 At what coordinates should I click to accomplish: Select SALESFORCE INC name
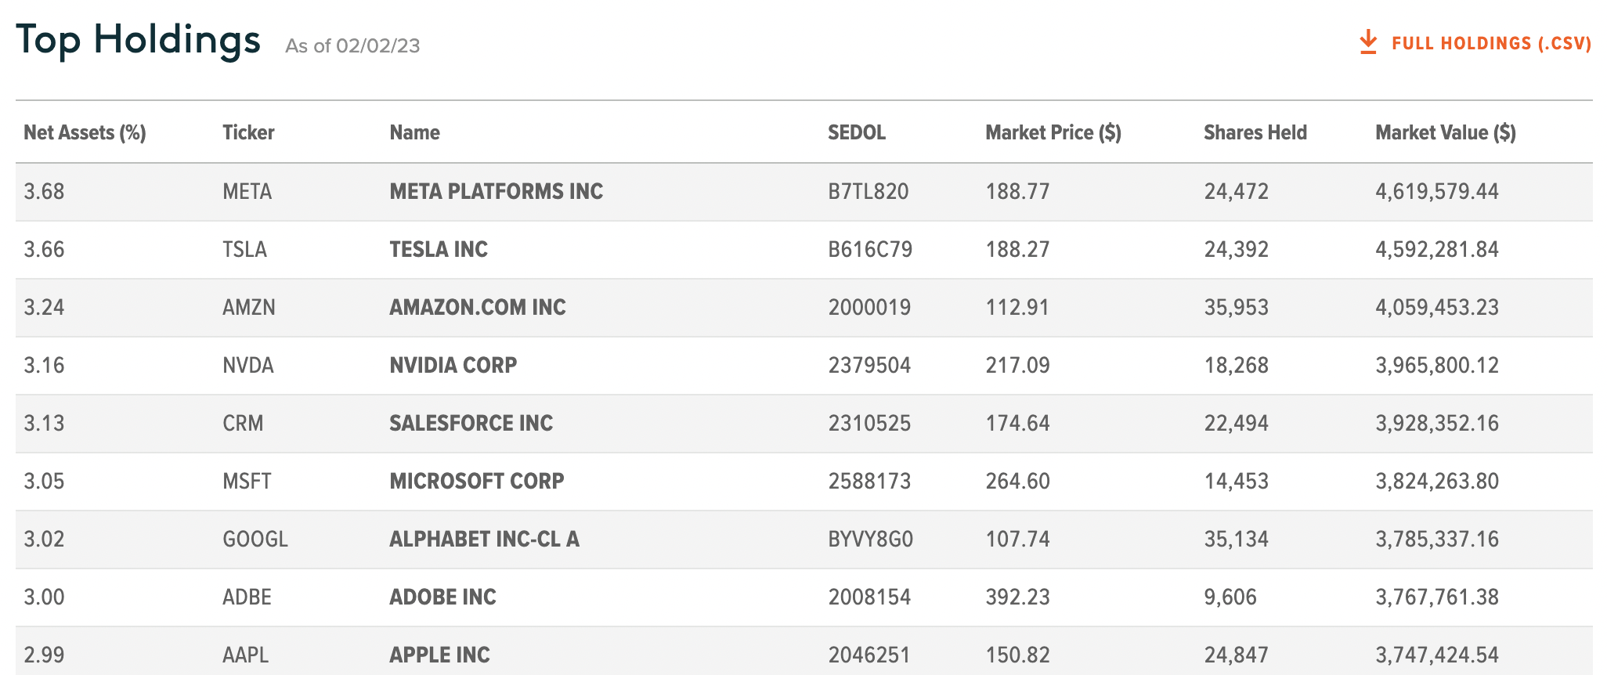[x=471, y=423]
